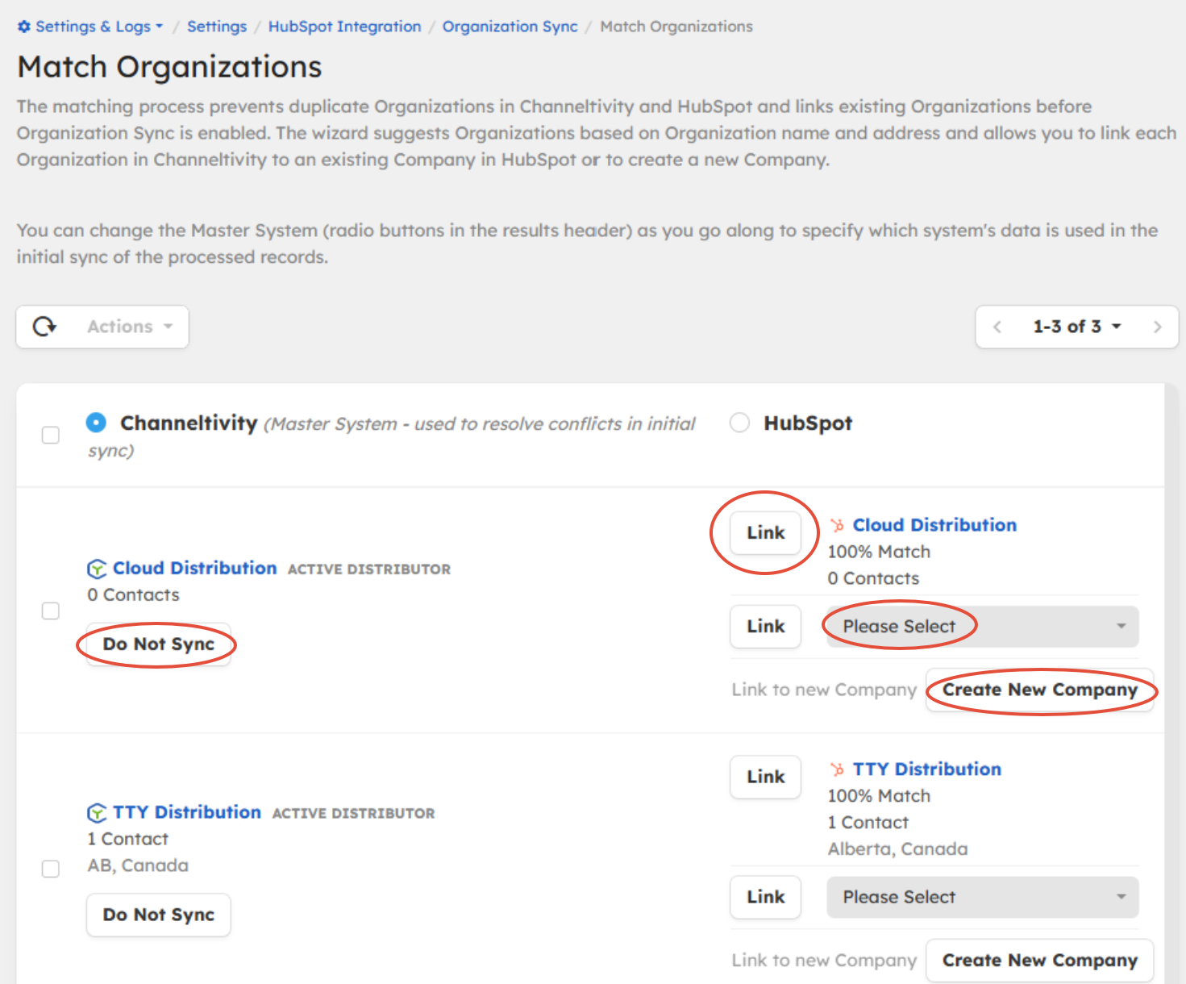Click the Alberta, Canada location text
This screenshot has width=1186, height=984.
click(x=897, y=849)
